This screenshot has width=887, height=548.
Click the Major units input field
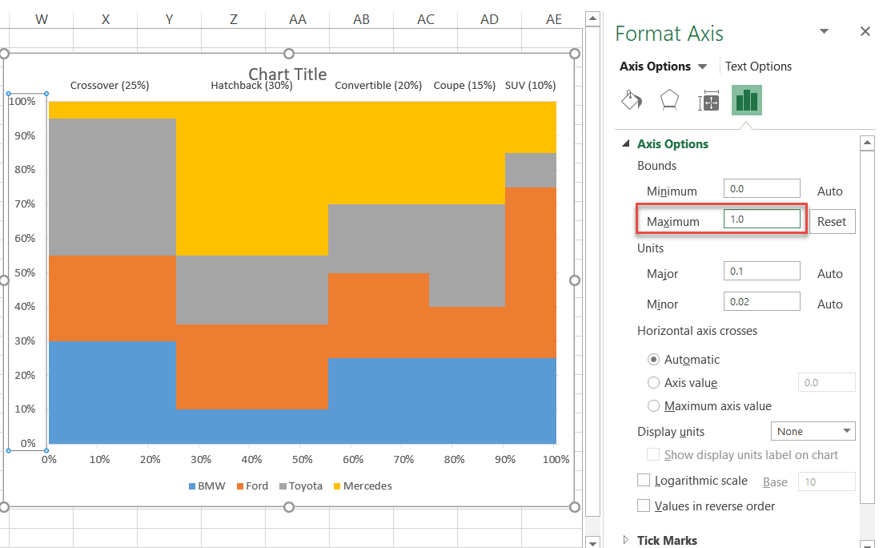[x=761, y=271]
